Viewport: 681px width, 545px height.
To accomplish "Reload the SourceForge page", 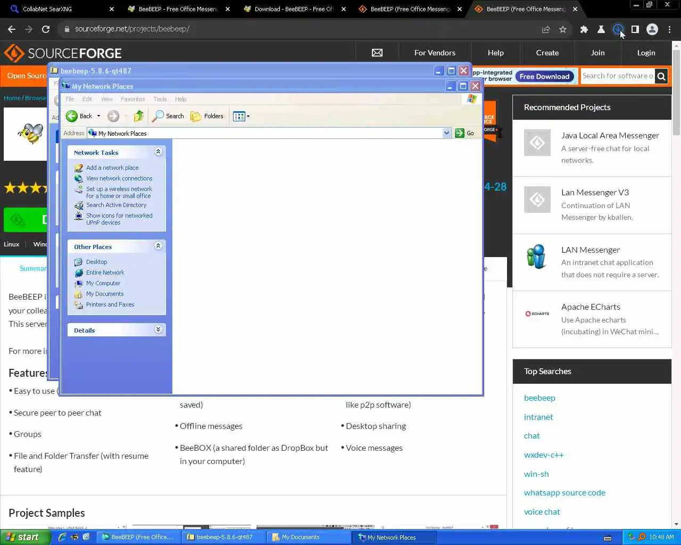I will coord(46,29).
